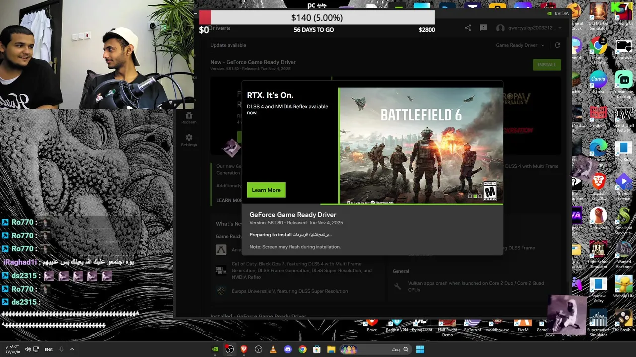Open the Radmin VPN desktop shortcut
636x357 pixels.
[x=397, y=326]
